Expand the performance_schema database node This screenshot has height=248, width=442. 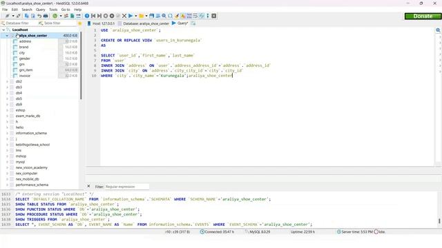point(7,185)
